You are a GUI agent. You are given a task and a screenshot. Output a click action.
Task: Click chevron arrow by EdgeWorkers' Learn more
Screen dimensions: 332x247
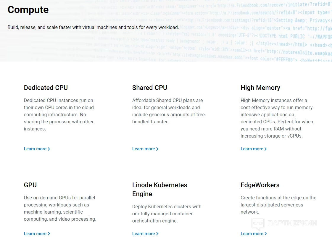click(265, 234)
